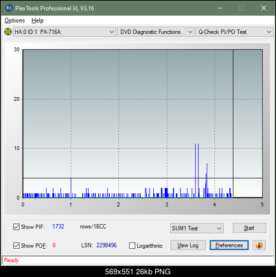276x277 pixels.
Task: Enable the Logarithmic checkbox
Action: [133, 245]
